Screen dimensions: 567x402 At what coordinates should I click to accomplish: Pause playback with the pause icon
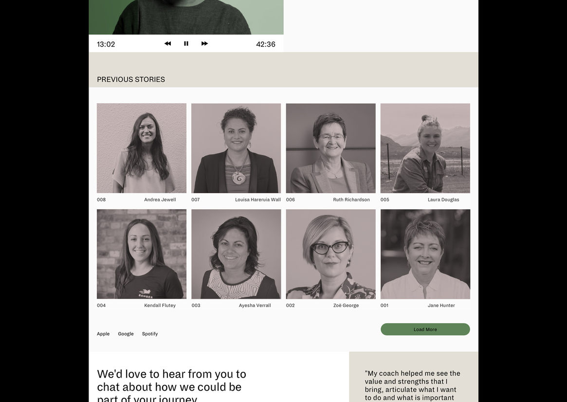pos(186,44)
